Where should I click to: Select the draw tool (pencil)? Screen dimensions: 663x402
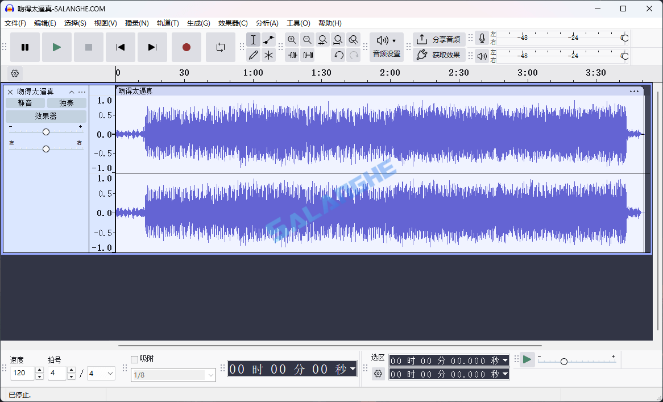(x=253, y=55)
